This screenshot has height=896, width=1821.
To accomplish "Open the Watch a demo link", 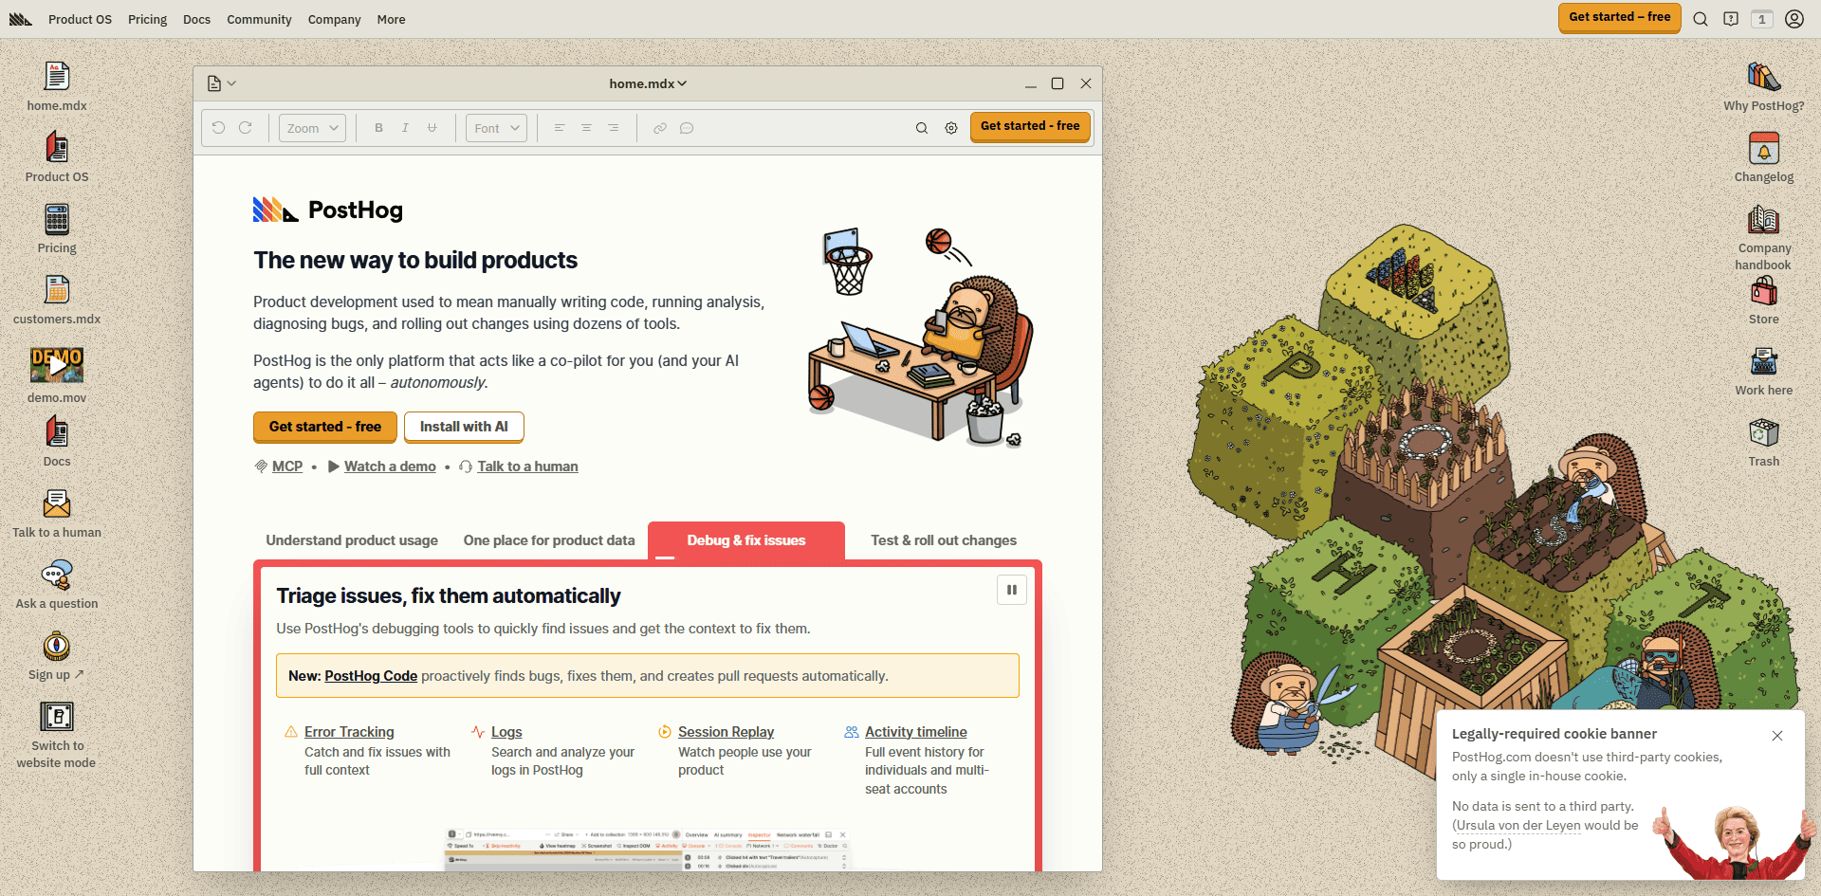I will click(x=390, y=466).
